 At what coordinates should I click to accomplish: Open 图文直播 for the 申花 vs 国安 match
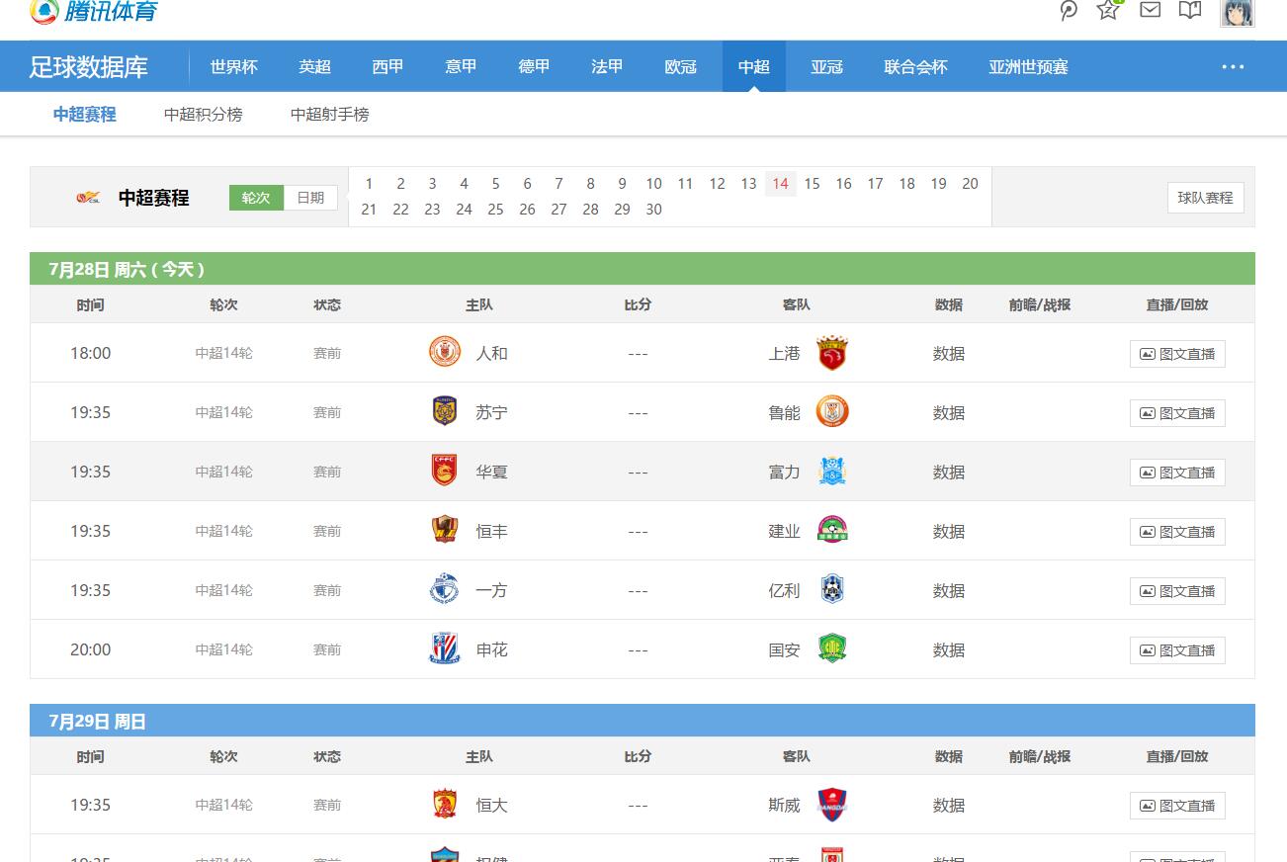tap(1177, 649)
